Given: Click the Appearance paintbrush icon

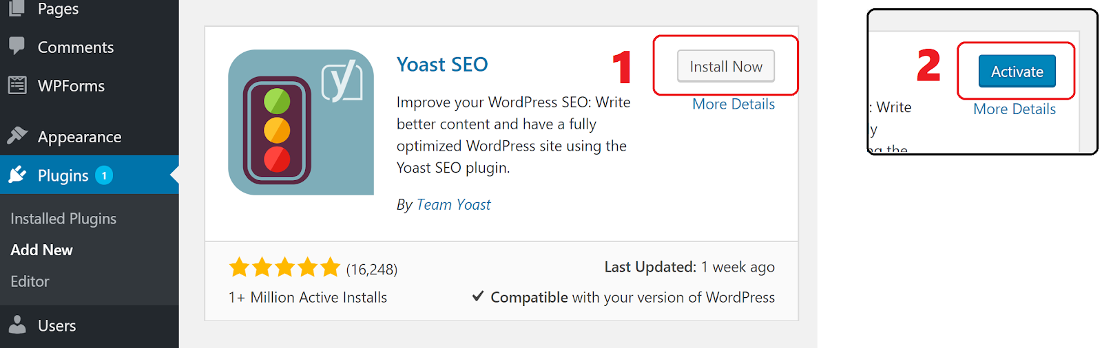Looking at the screenshot, I should pyautogui.click(x=17, y=135).
